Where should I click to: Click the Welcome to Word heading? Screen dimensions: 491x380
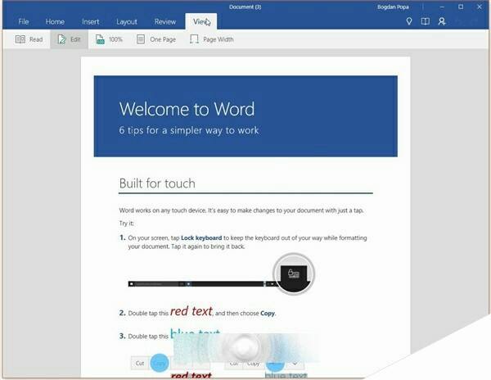(x=187, y=109)
